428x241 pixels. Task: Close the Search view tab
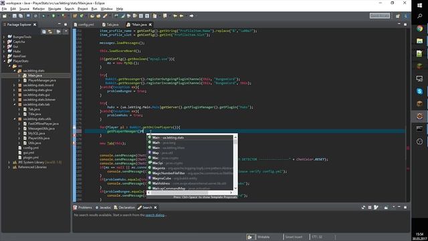coord(155,208)
